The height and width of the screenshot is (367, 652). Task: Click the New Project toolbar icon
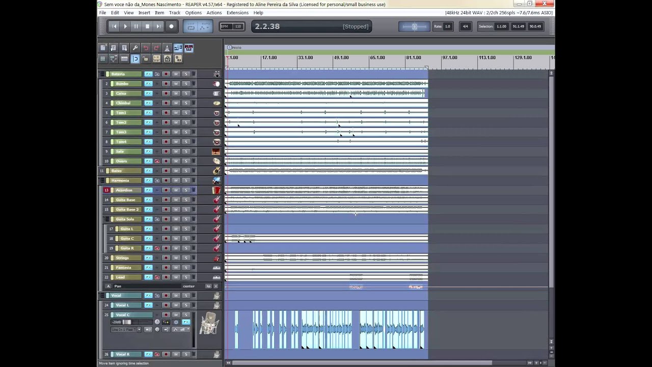click(103, 48)
